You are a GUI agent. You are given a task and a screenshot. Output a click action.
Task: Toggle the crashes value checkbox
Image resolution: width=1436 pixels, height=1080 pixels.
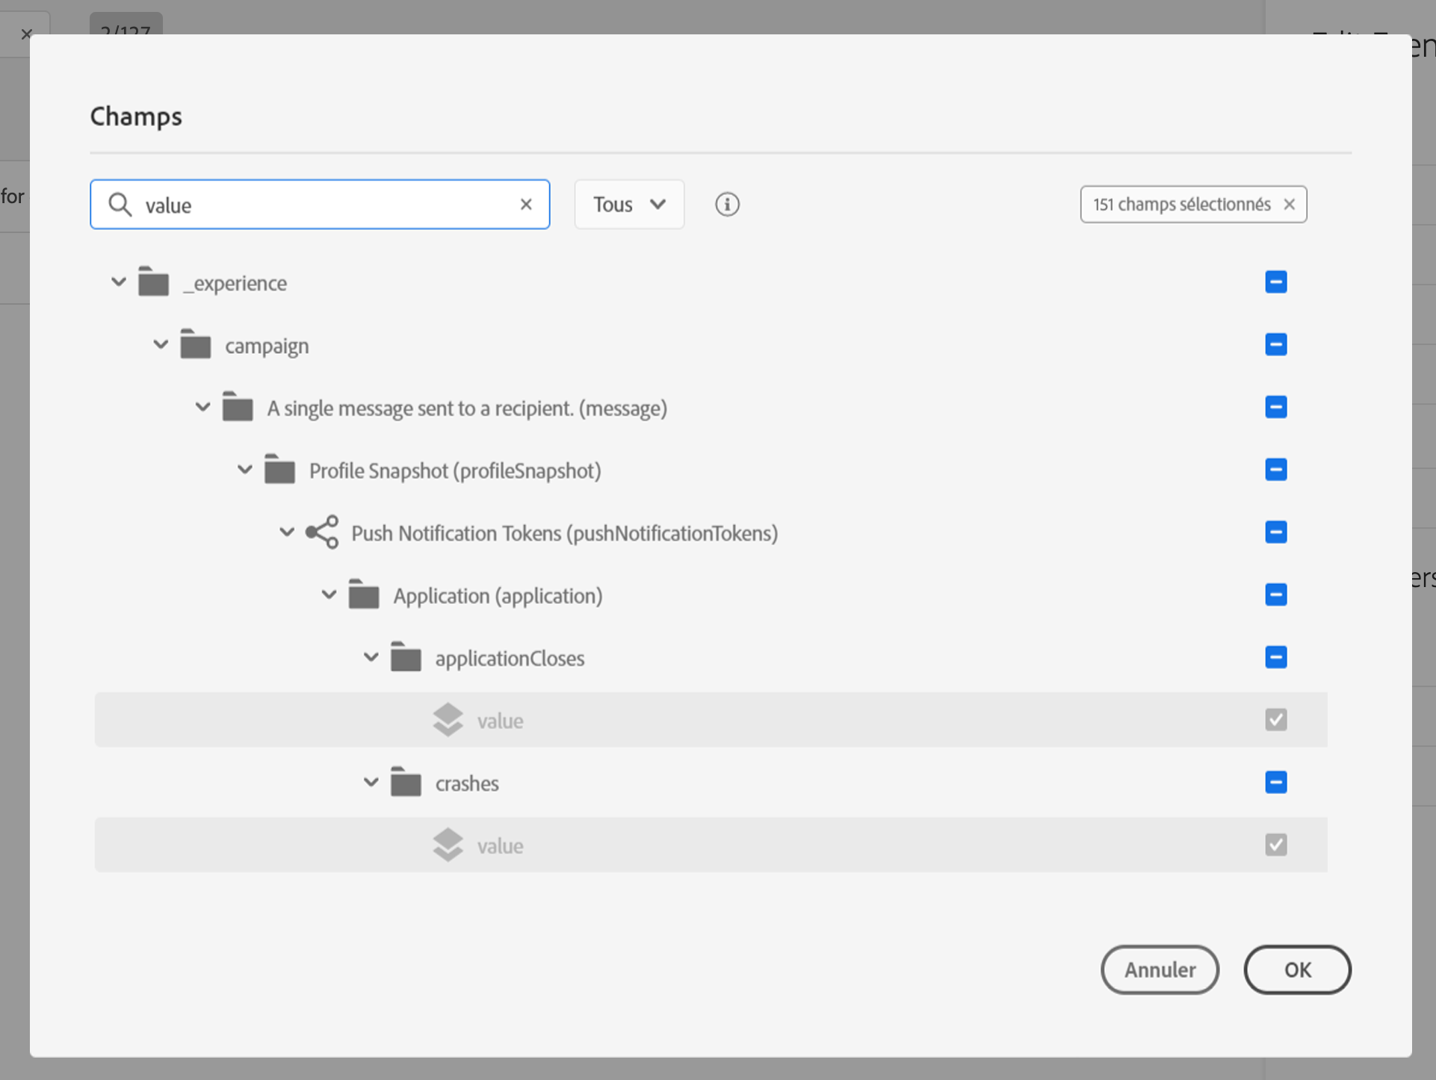click(1275, 845)
